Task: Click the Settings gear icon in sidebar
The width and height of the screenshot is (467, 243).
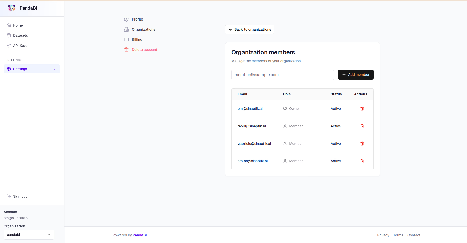Action: pos(9,69)
